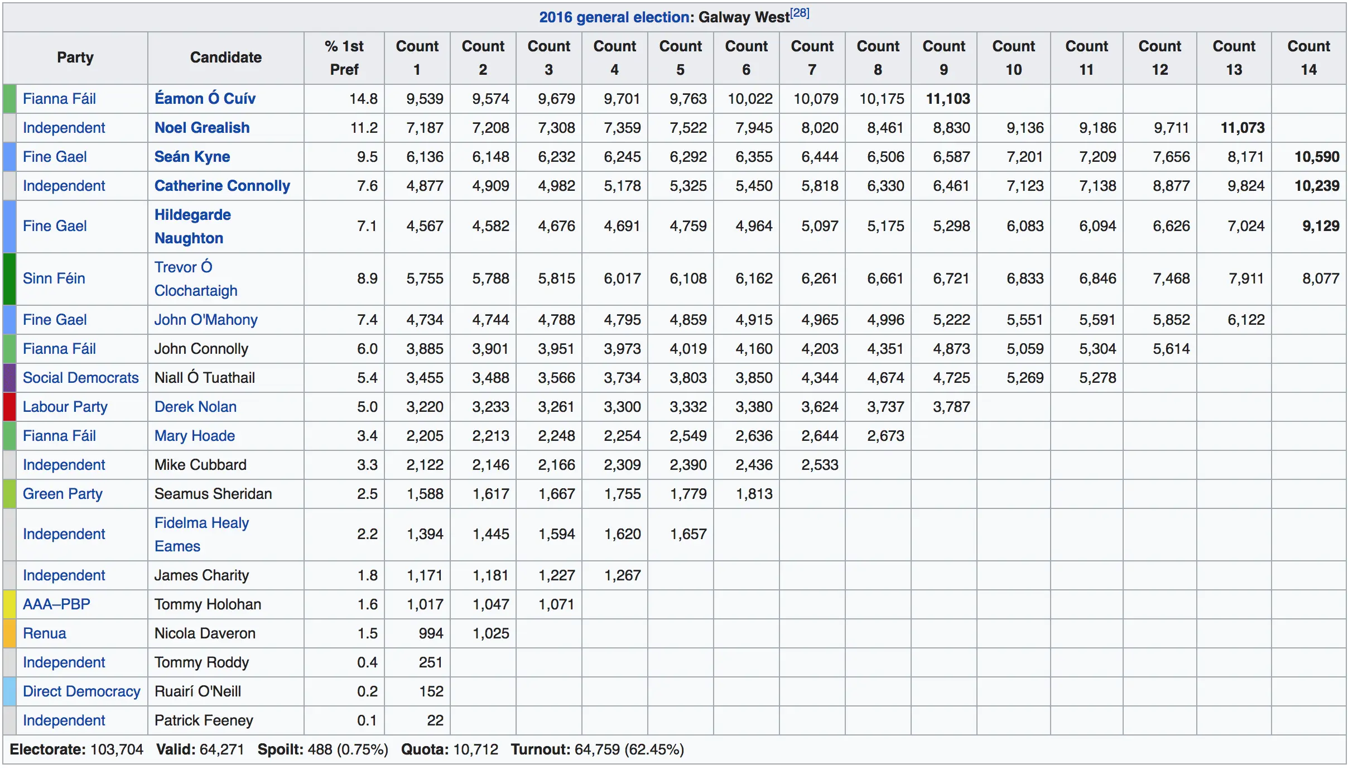Click the Sinn Féin party link
Screen dimensions: 1348x769
(54, 278)
